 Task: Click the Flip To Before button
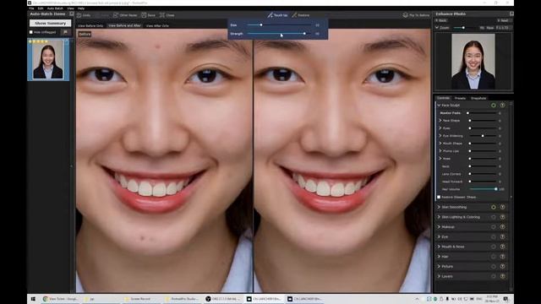(416, 15)
